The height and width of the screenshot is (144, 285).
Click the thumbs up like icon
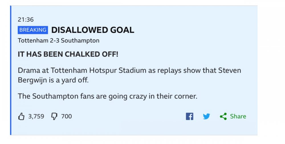[x=21, y=116]
